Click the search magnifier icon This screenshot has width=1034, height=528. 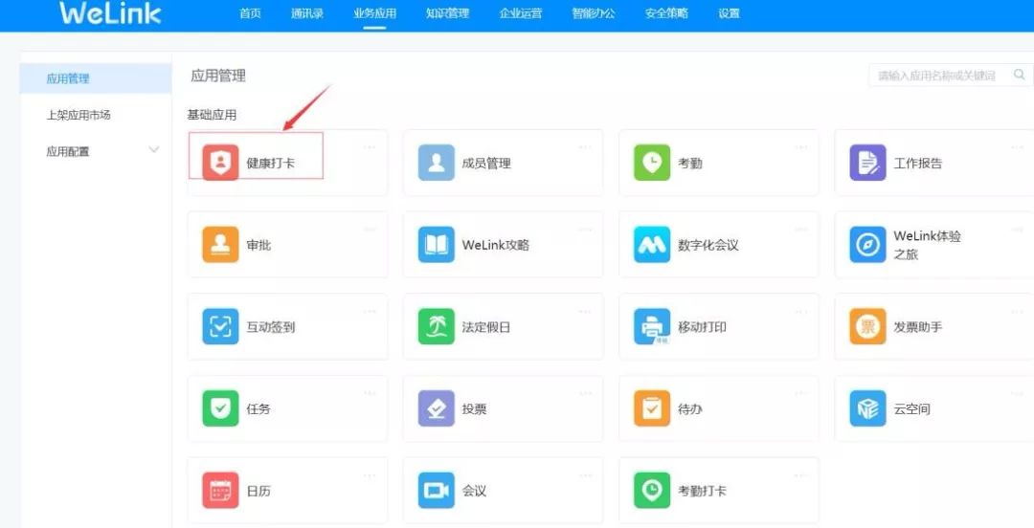(x=1020, y=75)
